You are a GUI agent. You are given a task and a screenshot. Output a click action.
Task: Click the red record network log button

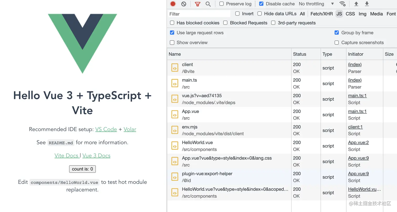pos(173,4)
